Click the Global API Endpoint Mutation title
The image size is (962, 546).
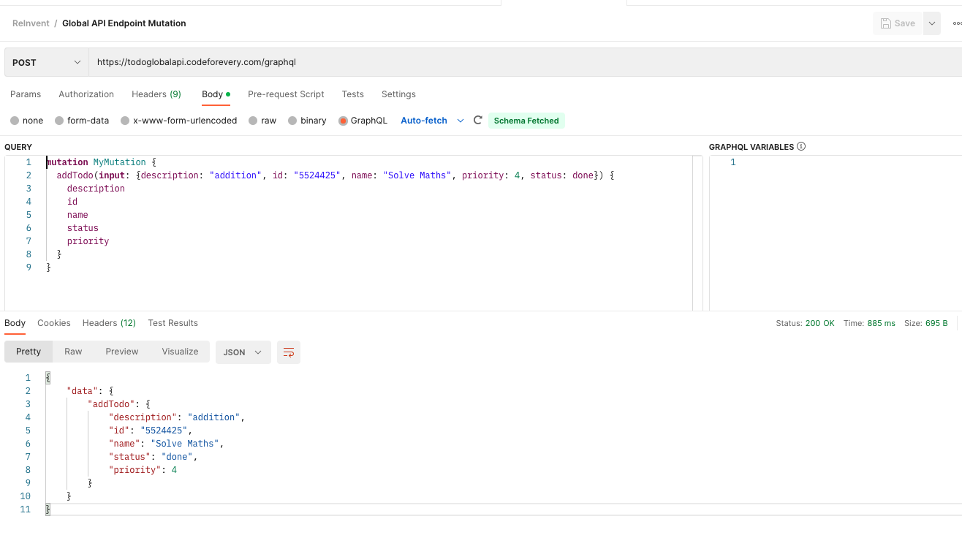point(124,23)
